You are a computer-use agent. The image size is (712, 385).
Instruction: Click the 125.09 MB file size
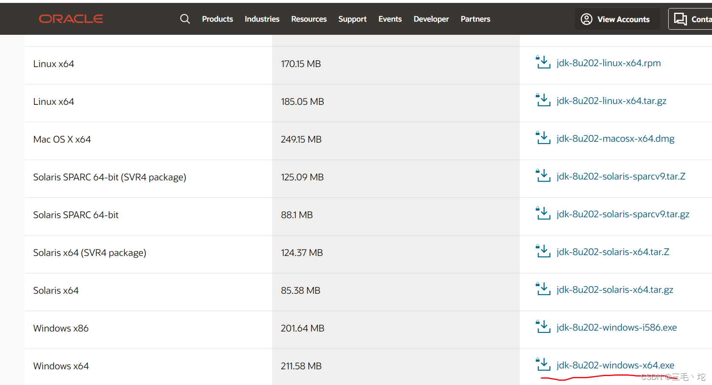pyautogui.click(x=302, y=177)
